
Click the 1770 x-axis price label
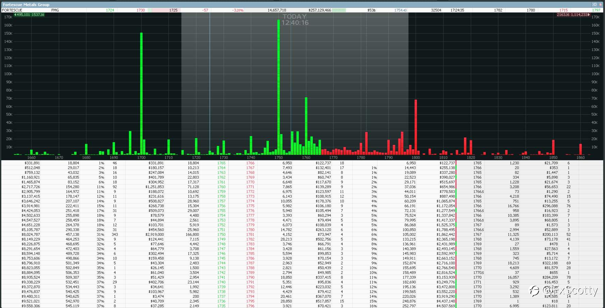tap(333, 158)
